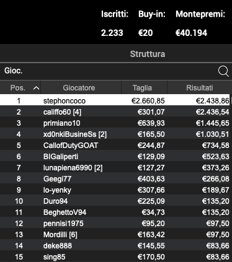Image resolution: width=232 pixels, height=262 pixels.
Task: Select Duro94 in tenth position
Action: [115, 201]
